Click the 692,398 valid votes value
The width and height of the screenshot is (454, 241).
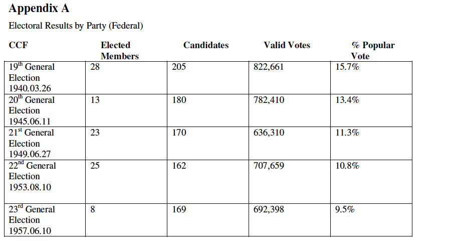click(269, 210)
